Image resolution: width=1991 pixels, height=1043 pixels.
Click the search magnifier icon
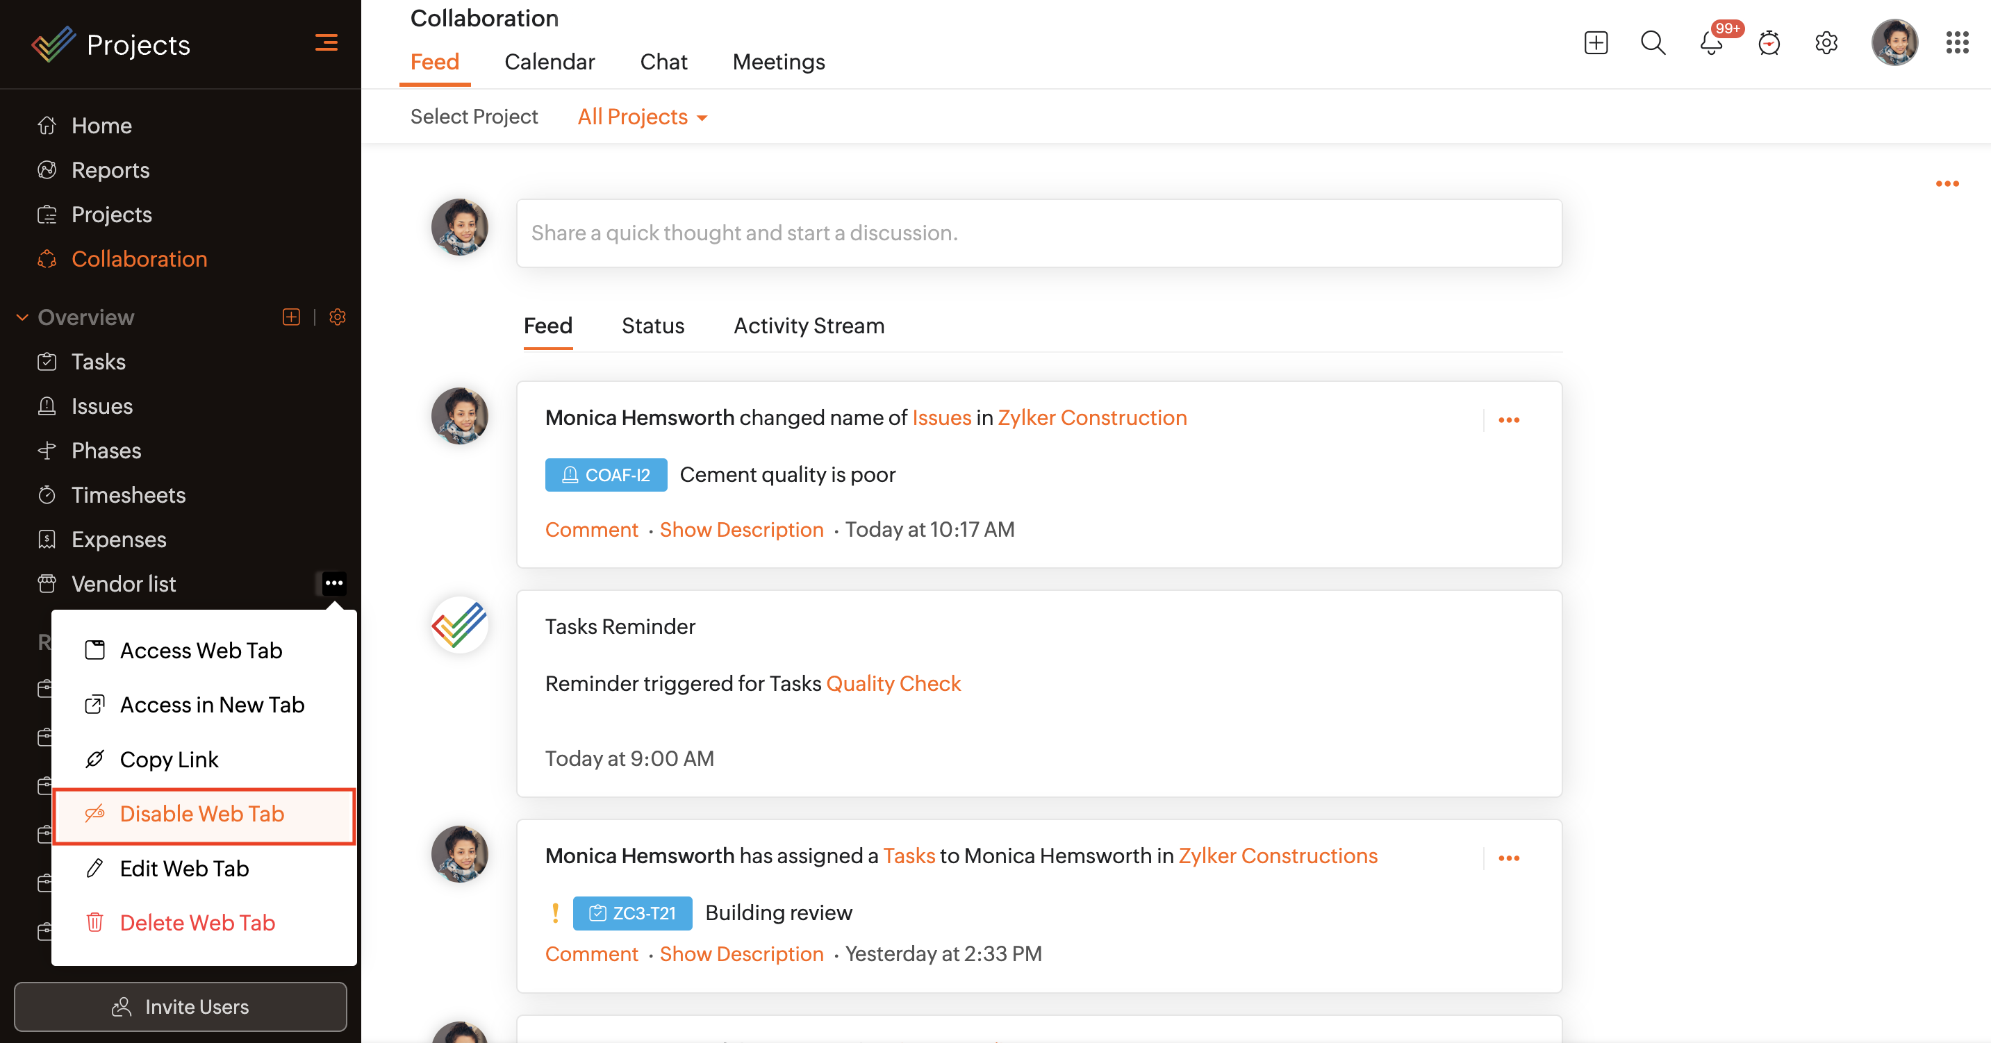coord(1653,43)
